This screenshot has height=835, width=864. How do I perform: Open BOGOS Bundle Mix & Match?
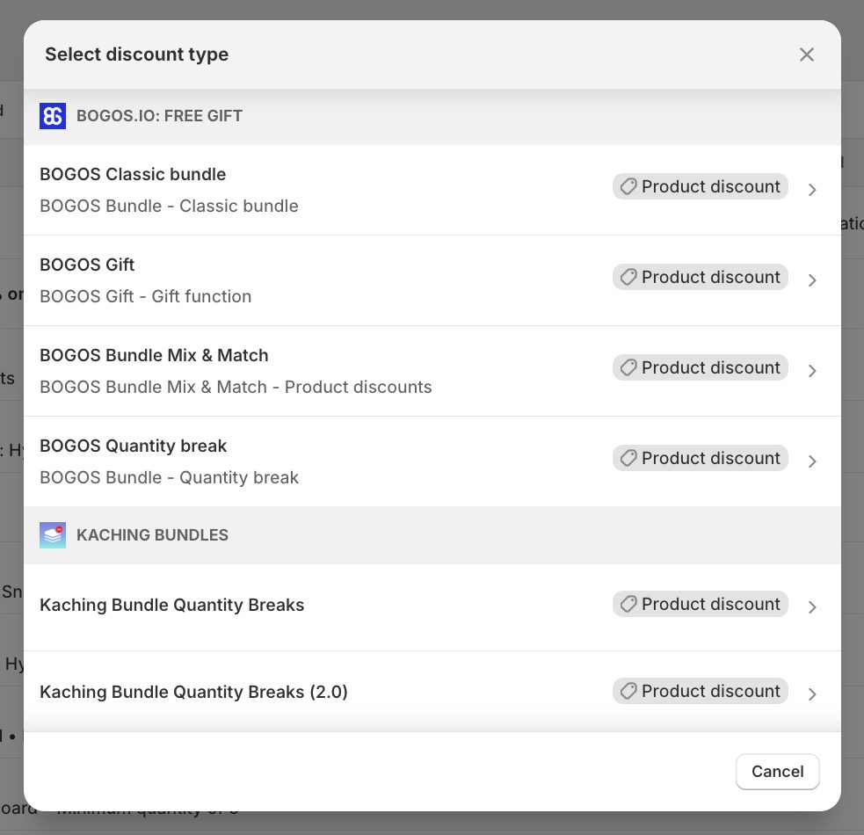[x=154, y=356]
